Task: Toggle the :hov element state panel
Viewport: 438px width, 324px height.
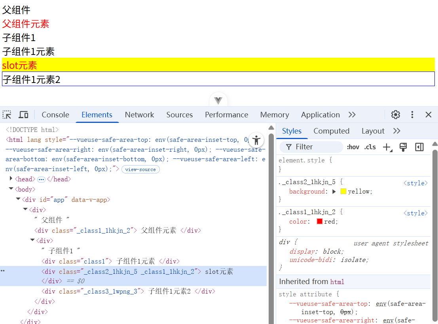Action: tap(353, 147)
